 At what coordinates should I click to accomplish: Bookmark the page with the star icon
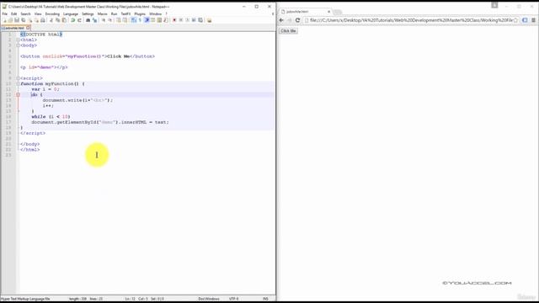pyautogui.click(x=515, y=20)
